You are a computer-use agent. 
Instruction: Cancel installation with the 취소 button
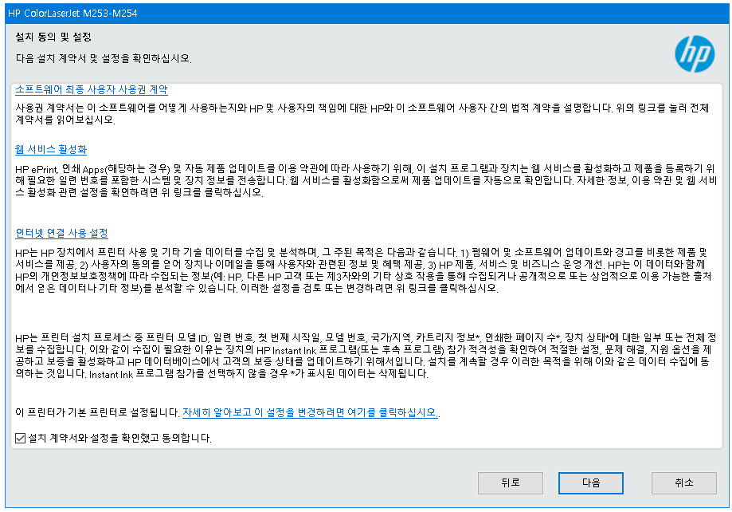(x=684, y=482)
